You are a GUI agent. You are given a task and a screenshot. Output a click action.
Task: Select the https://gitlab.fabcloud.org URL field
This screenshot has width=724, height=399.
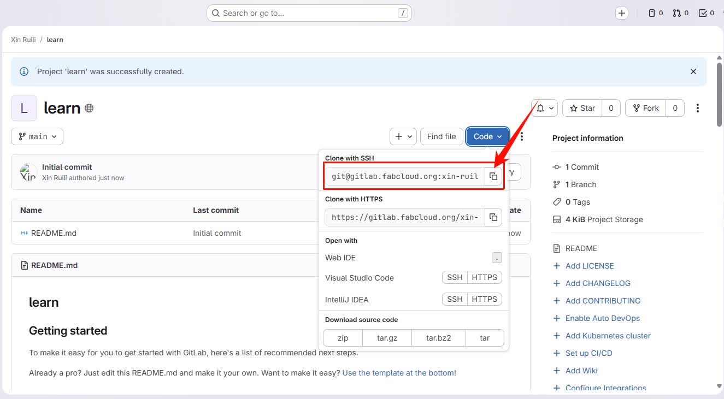tap(405, 217)
